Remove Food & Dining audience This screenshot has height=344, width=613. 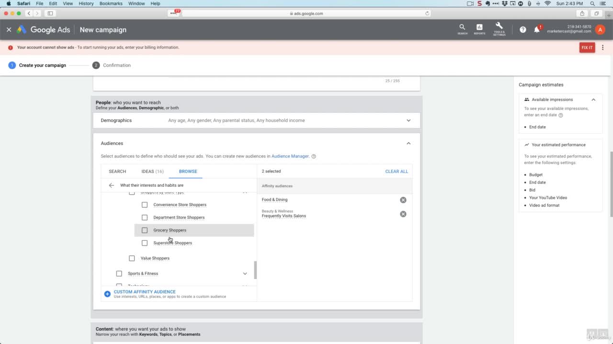403,200
